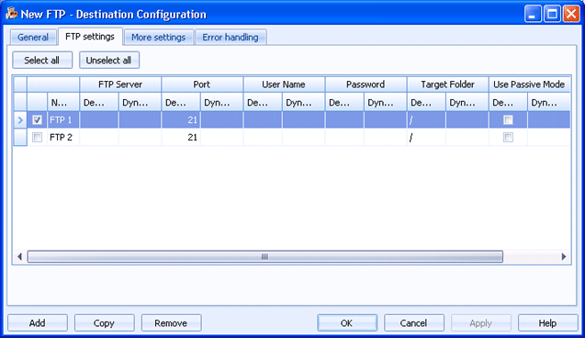
Task: Click the Cancel button
Action: 414,323
